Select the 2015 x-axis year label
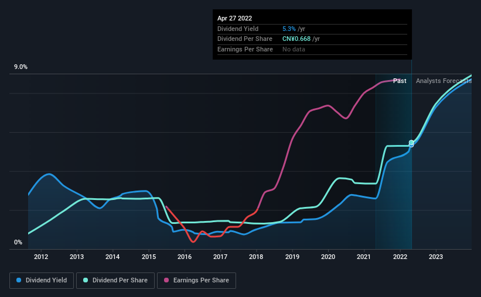 point(149,257)
